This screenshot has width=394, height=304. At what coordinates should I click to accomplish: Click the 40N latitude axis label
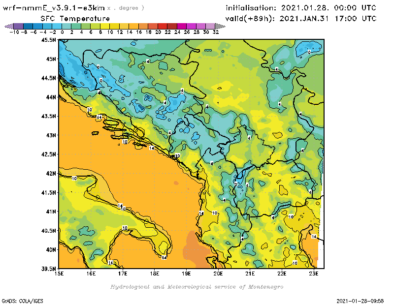tap(51, 249)
